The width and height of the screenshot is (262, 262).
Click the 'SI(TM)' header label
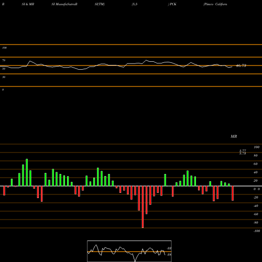click(x=100, y=4)
